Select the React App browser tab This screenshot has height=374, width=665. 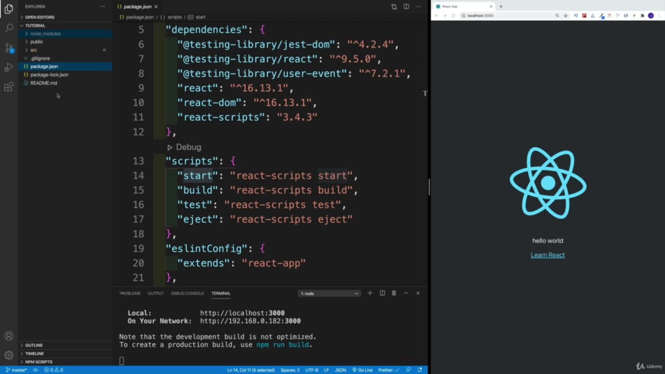pos(463,6)
